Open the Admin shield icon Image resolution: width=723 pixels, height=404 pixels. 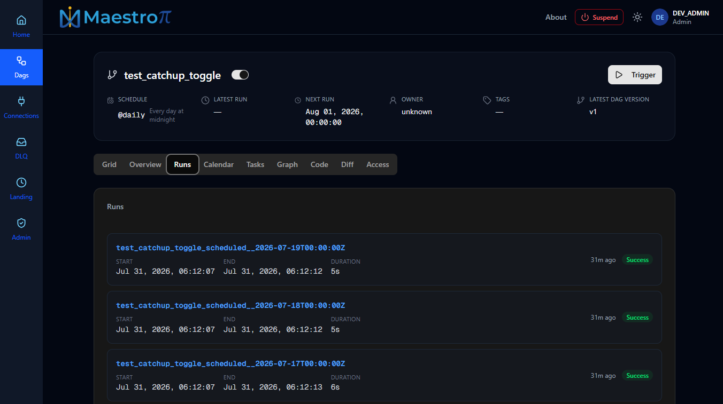[x=21, y=223]
